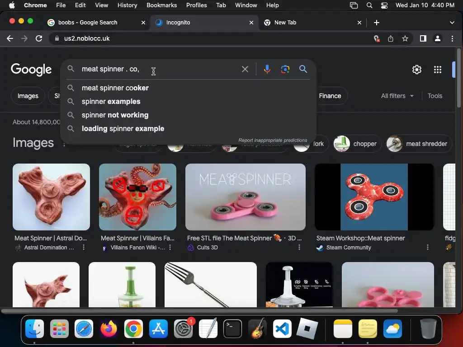Viewport: 463px width, 347px height.
Task: Share this page via the share icon
Action: coord(390,38)
